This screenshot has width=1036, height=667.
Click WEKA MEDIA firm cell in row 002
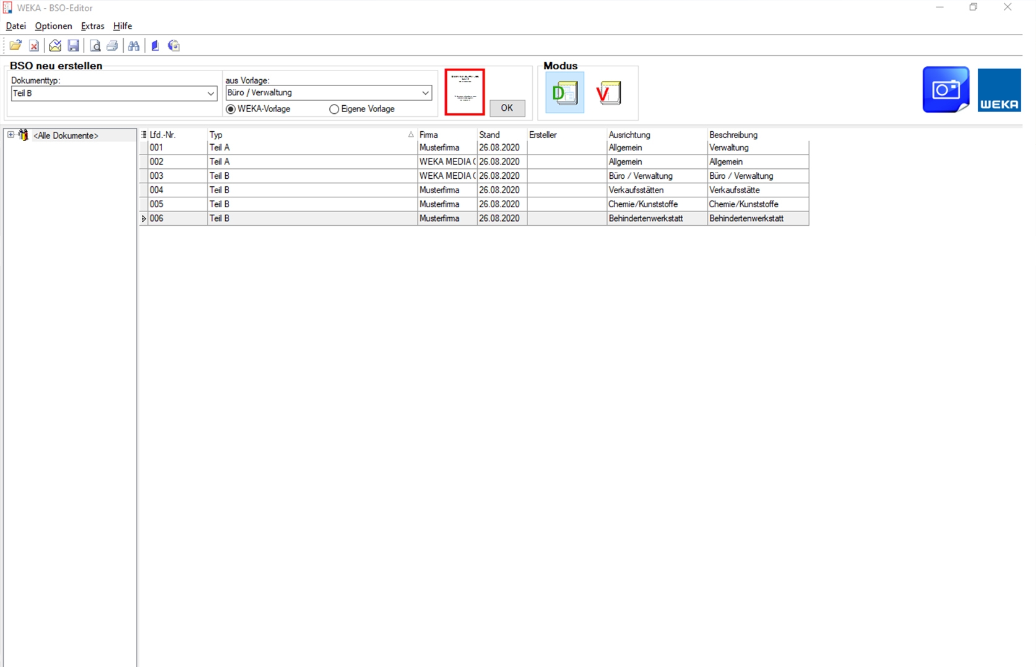447,162
